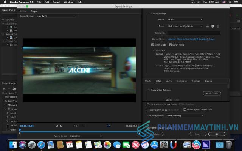Screen dimensions: 242x151
Task: Enable Render Alpha Channel Only checkbox
Action: click(x=185, y=110)
